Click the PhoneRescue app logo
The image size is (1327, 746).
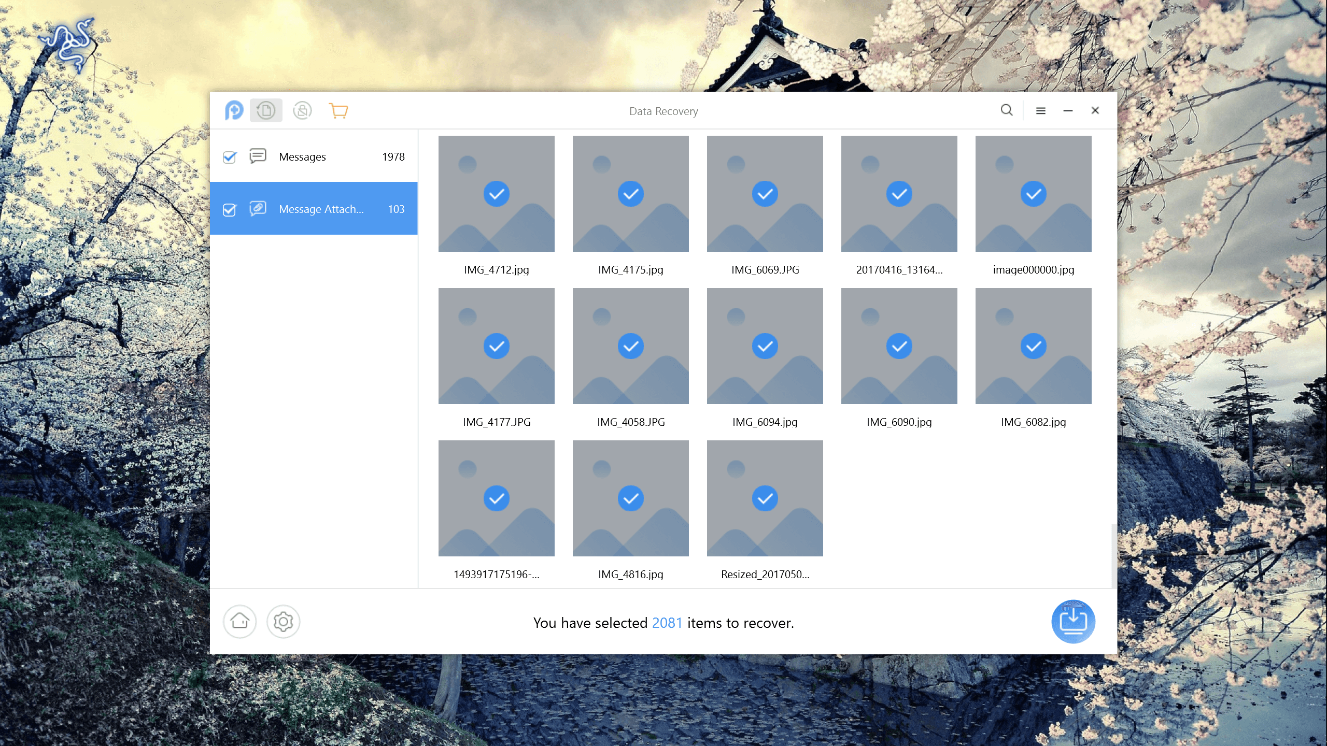coord(235,110)
